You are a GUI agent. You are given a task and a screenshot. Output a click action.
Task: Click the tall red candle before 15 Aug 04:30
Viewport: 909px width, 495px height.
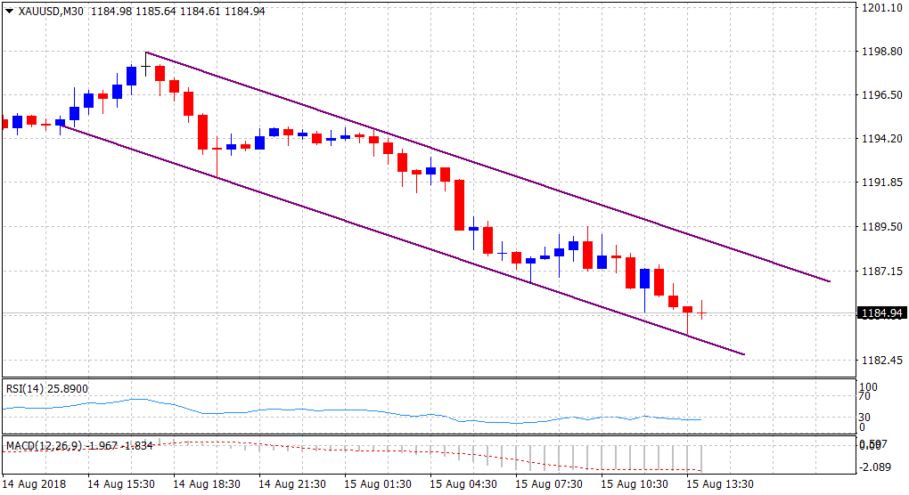click(460, 205)
